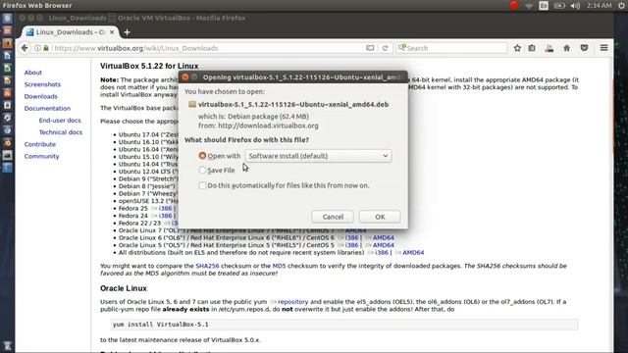
Task: Click Fedora 25 i386 download link
Action: pyautogui.click(x=165, y=208)
